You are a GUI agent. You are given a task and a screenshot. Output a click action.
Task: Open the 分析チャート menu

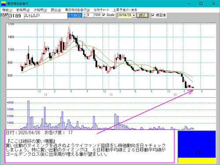coord(101,10)
